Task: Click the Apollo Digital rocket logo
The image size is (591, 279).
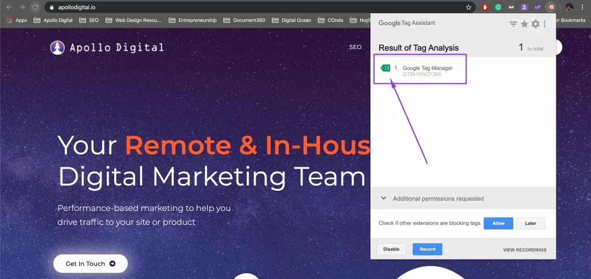Action: tap(57, 47)
